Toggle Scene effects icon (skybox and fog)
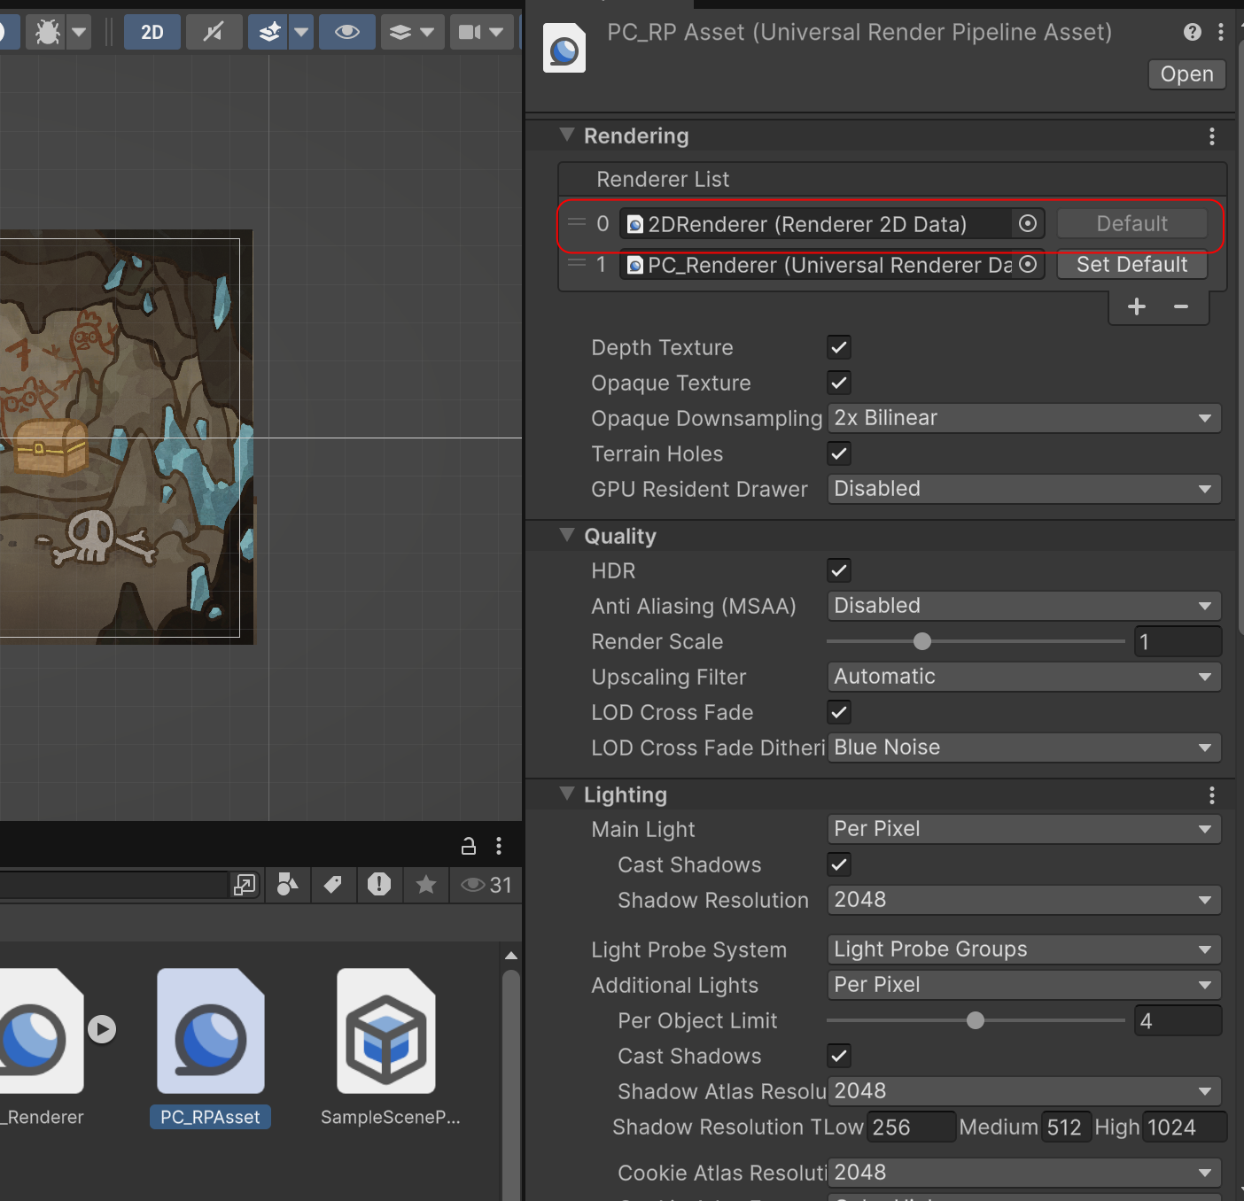Viewport: 1244px width, 1201px height. coord(269,33)
